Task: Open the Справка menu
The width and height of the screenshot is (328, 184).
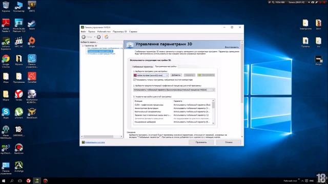Action: click(133, 32)
